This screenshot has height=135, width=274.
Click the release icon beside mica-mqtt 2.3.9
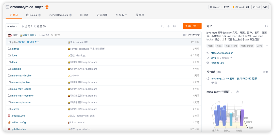pyautogui.click(x=208, y=79)
